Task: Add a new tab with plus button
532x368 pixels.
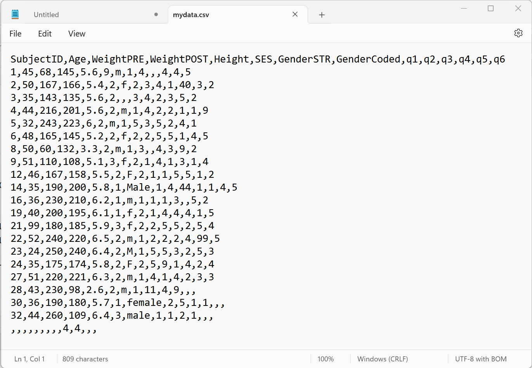Action: coord(322,15)
